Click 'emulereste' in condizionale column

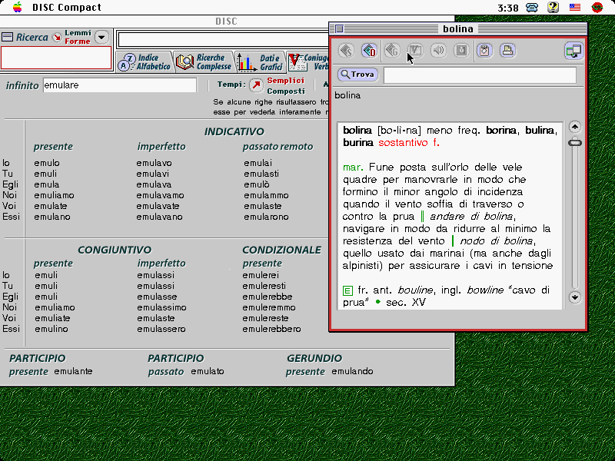point(265,318)
